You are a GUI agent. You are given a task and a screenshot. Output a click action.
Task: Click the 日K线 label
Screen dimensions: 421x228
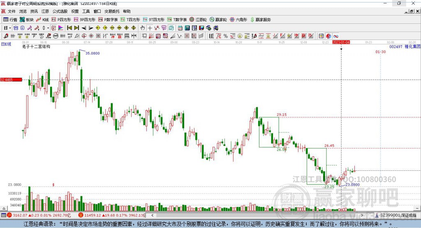tap(6, 44)
